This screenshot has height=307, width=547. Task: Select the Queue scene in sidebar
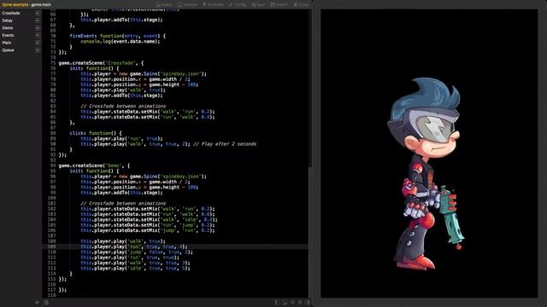(x=8, y=50)
